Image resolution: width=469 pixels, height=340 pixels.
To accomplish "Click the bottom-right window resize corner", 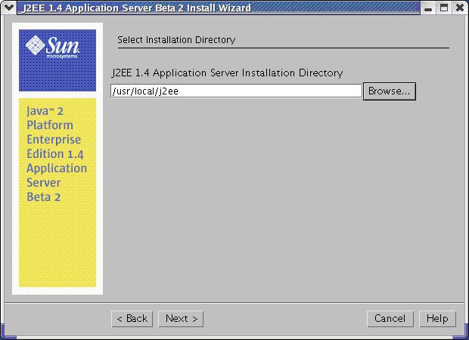I will point(464,335).
